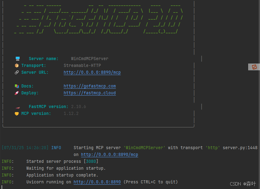Click the quoted 'http' transport value in the log
The height and width of the screenshot is (189, 260).
[x=213, y=148]
